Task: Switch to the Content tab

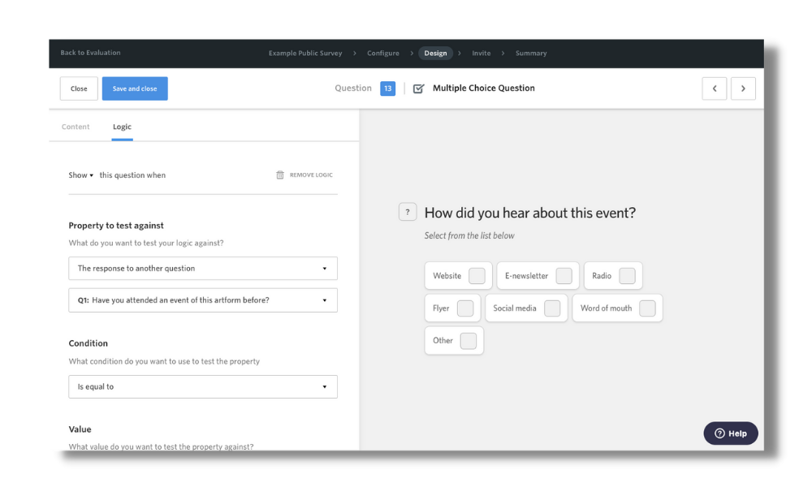Action: point(76,127)
